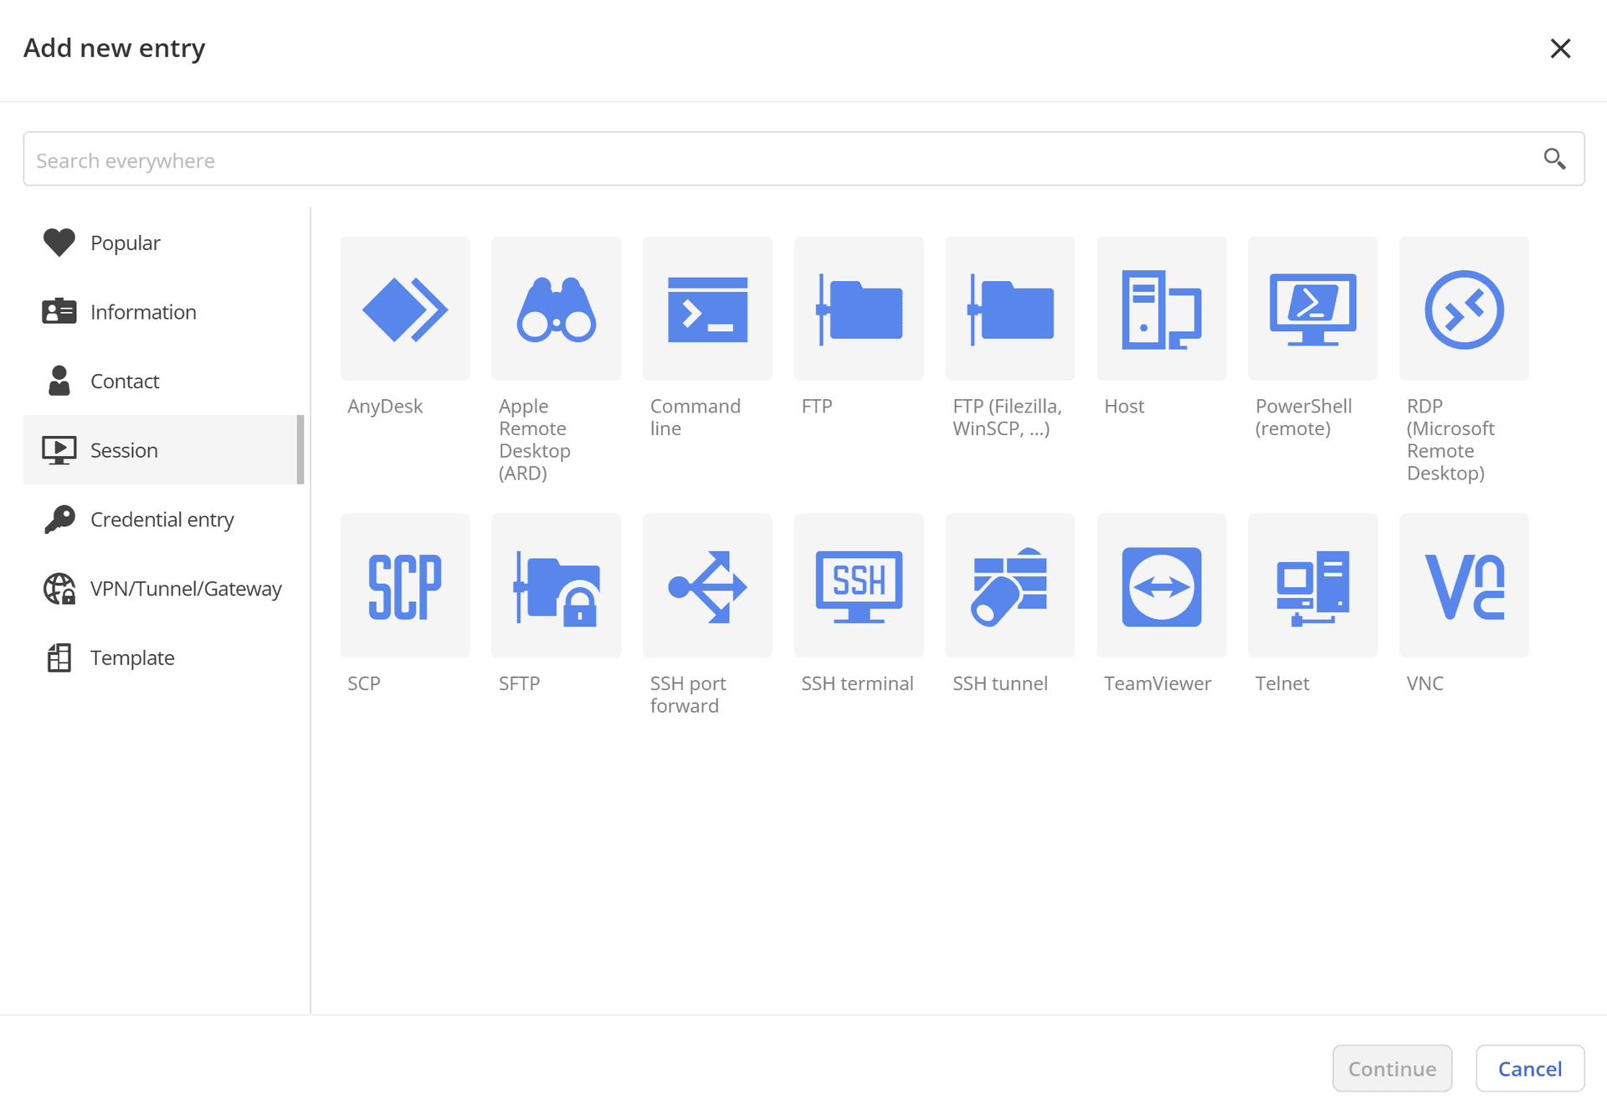
Task: Pick the SSH tunnel icon
Action: click(1009, 586)
